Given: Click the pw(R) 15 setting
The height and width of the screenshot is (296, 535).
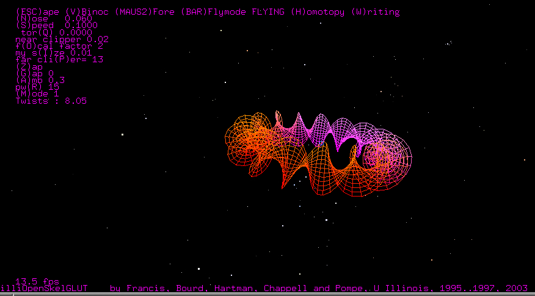Looking at the screenshot, I should 37,87.
